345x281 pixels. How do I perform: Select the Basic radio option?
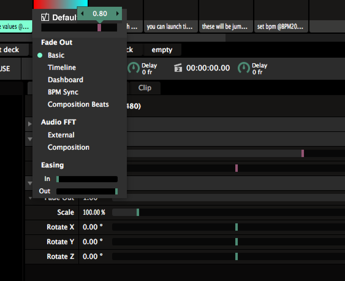[56, 55]
